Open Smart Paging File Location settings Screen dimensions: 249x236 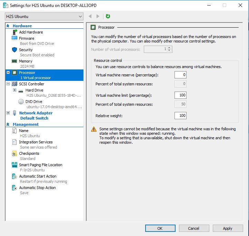[x=41, y=165]
